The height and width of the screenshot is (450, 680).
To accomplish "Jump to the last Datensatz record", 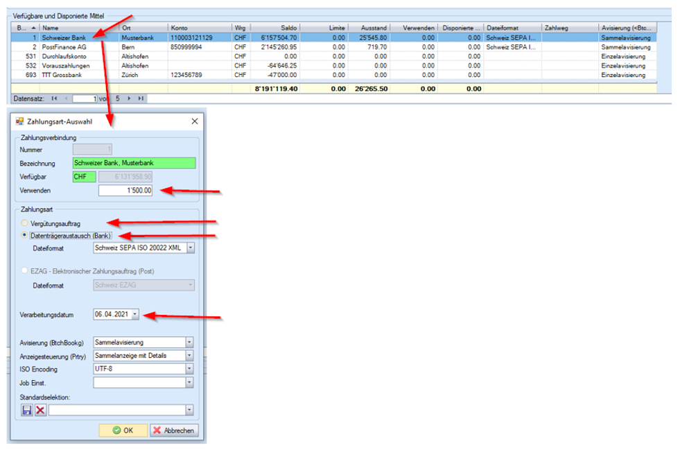I will pos(141,98).
